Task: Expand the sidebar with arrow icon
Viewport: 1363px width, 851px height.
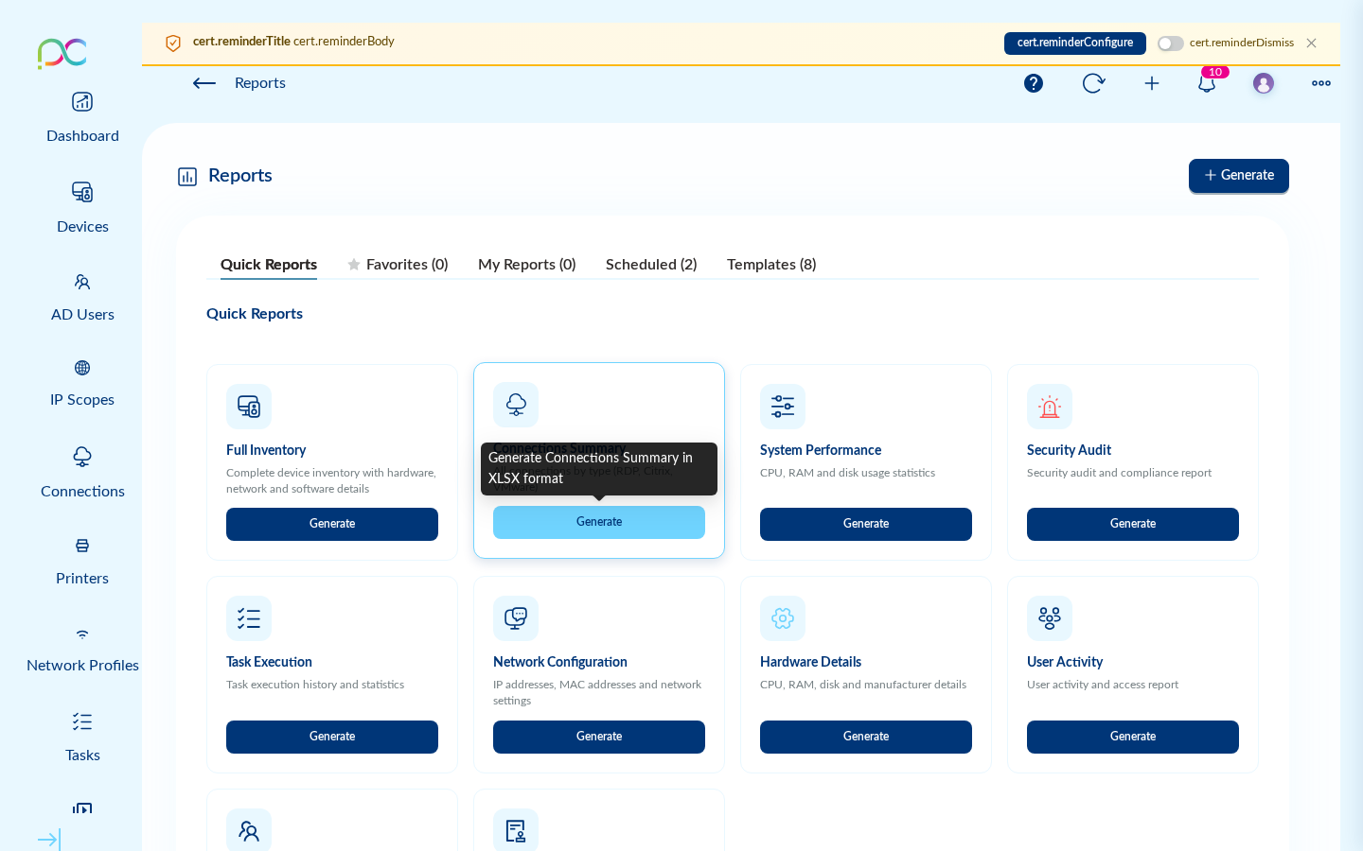Action: tap(49, 840)
